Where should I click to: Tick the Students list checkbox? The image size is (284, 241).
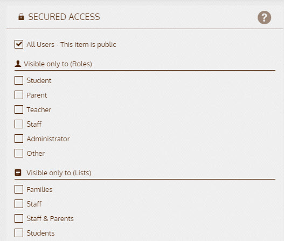[x=19, y=233]
